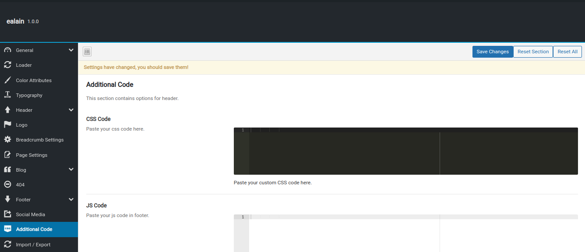Click the Typography text-width icon
Image resolution: width=585 pixels, height=252 pixels.
pos(7,95)
